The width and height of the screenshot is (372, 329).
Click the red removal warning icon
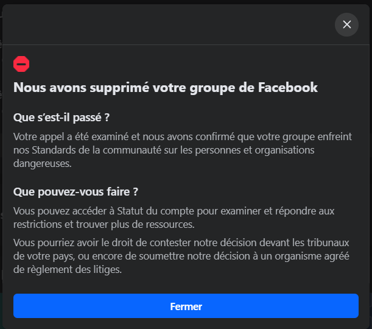(x=21, y=63)
